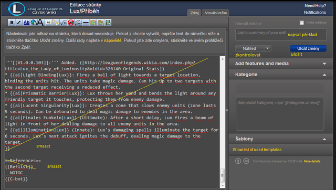
Task: Insert external link with globe icon
Action: [34, 23]
